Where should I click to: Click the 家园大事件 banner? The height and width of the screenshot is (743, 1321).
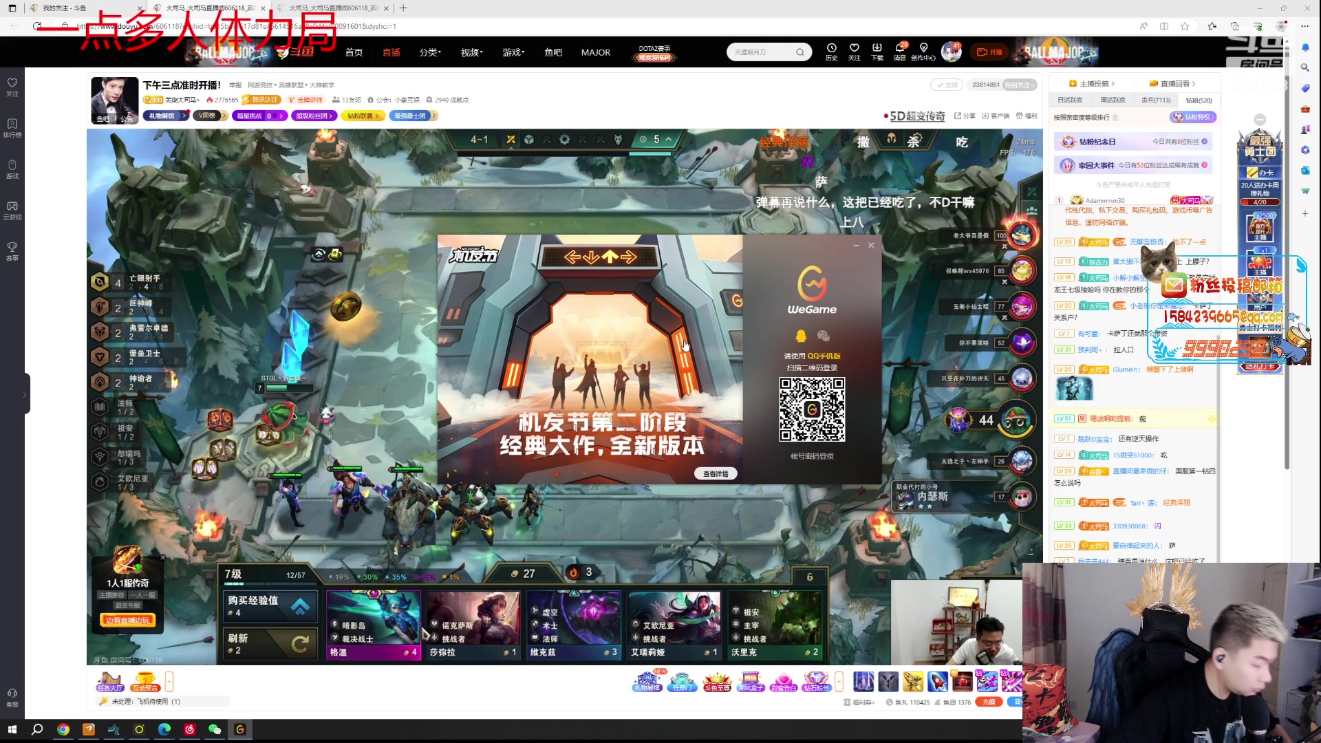coord(1132,165)
